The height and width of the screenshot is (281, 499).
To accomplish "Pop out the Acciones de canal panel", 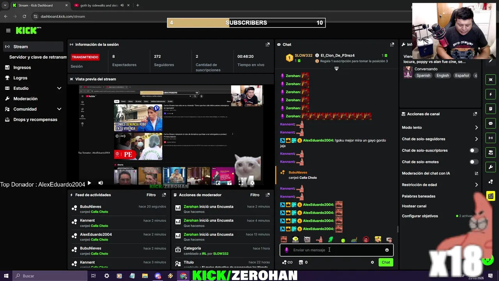I will pos(475,114).
